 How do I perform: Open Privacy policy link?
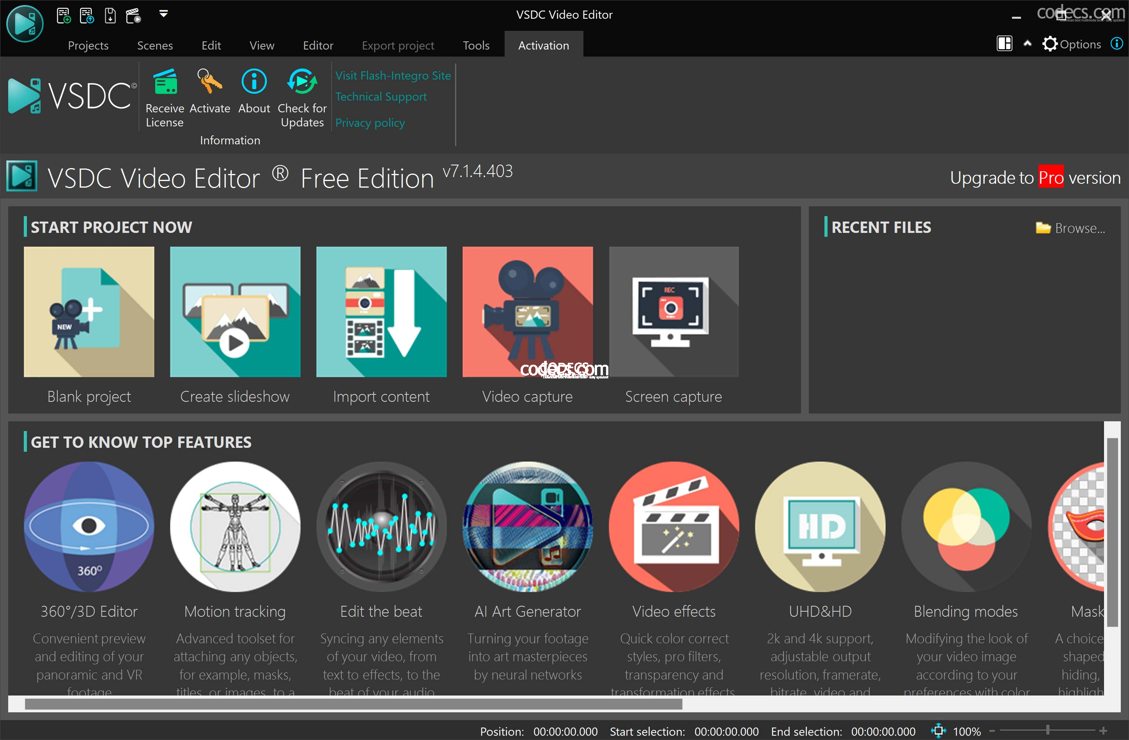pos(370,122)
